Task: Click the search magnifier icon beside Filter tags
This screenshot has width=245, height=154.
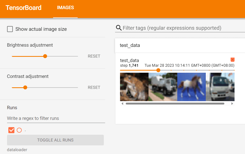Action: click(x=119, y=28)
